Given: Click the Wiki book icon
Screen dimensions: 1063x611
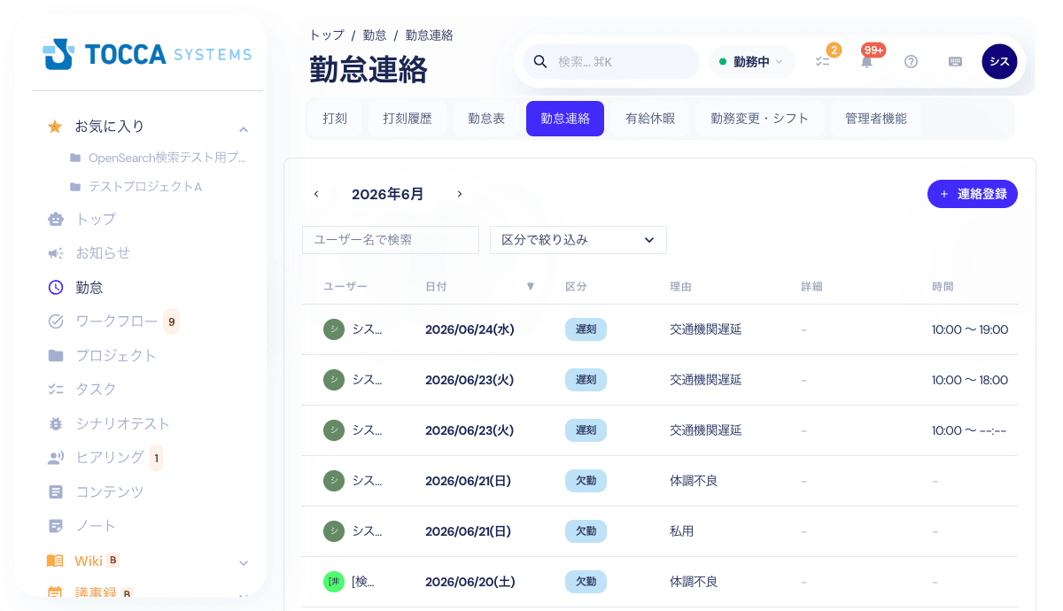Looking at the screenshot, I should [56, 561].
